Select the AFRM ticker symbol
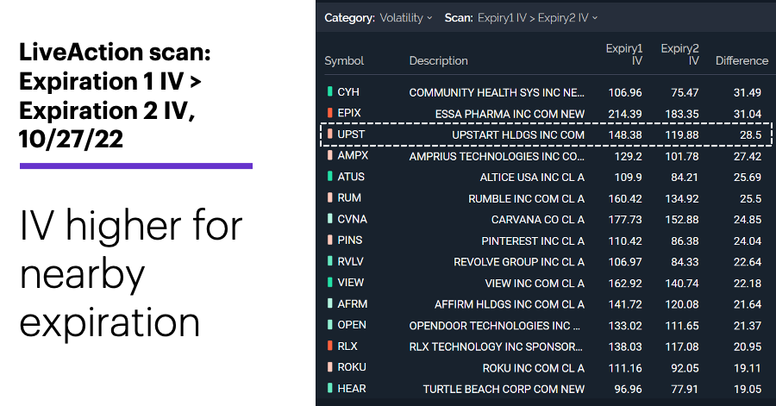 (x=353, y=304)
